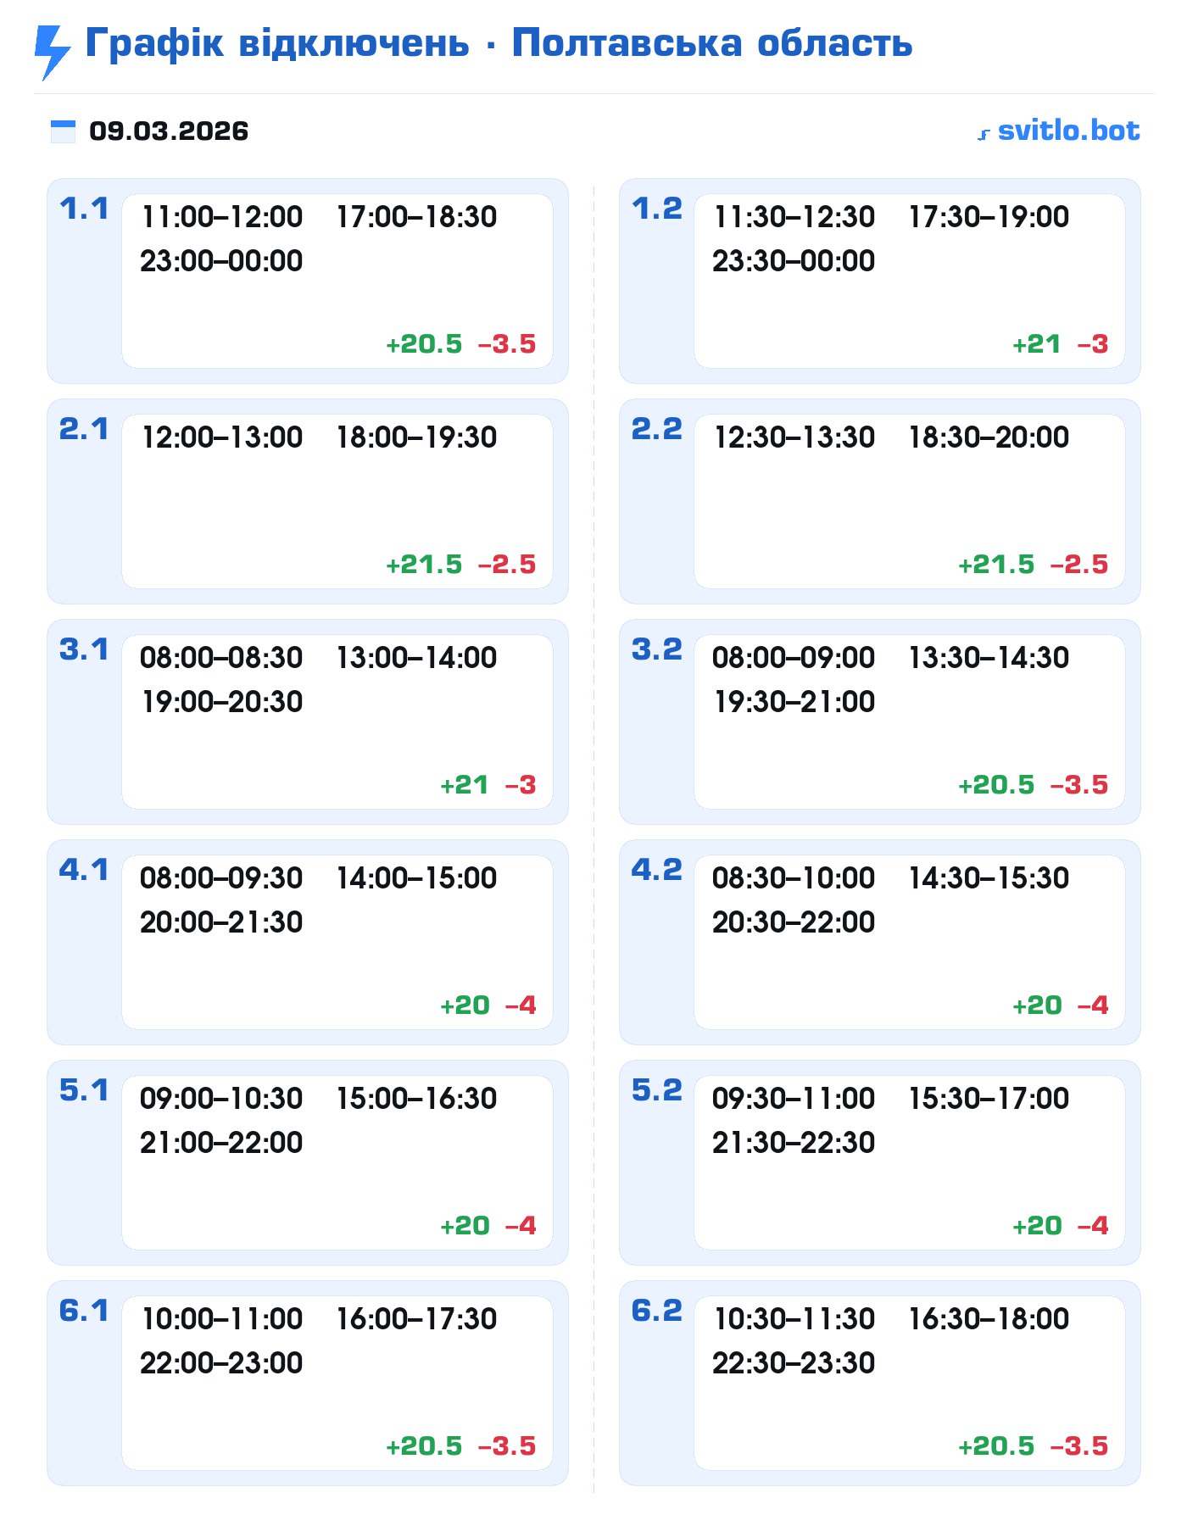Select queue group label 2.1
The width and height of the screenshot is (1187, 1526).
[84, 429]
